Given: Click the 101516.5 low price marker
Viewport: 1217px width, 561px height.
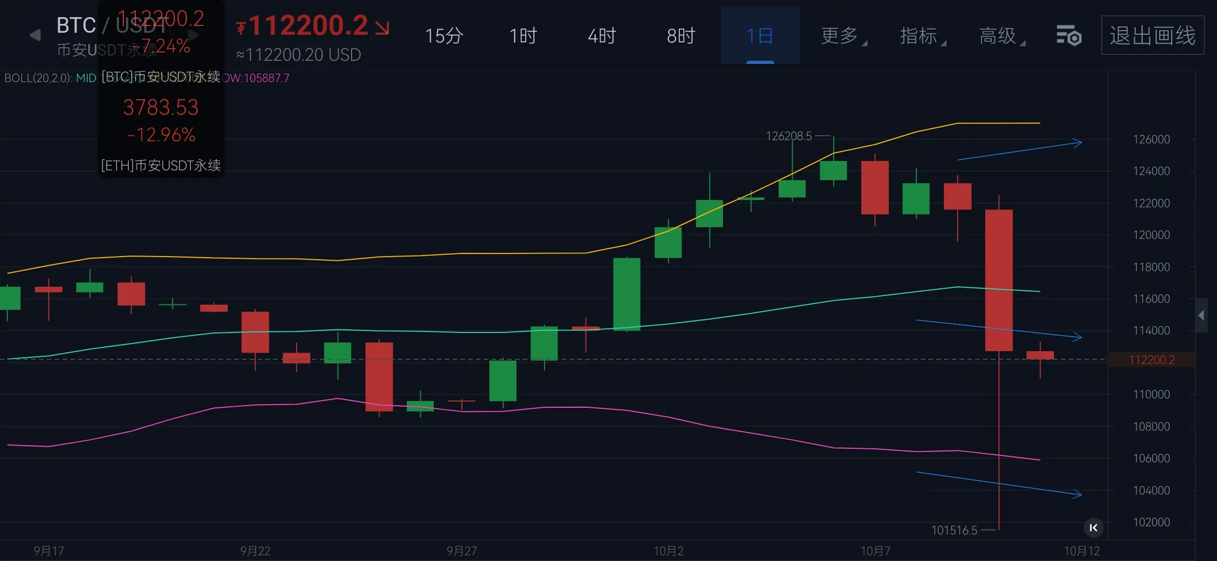Looking at the screenshot, I should click(x=954, y=530).
